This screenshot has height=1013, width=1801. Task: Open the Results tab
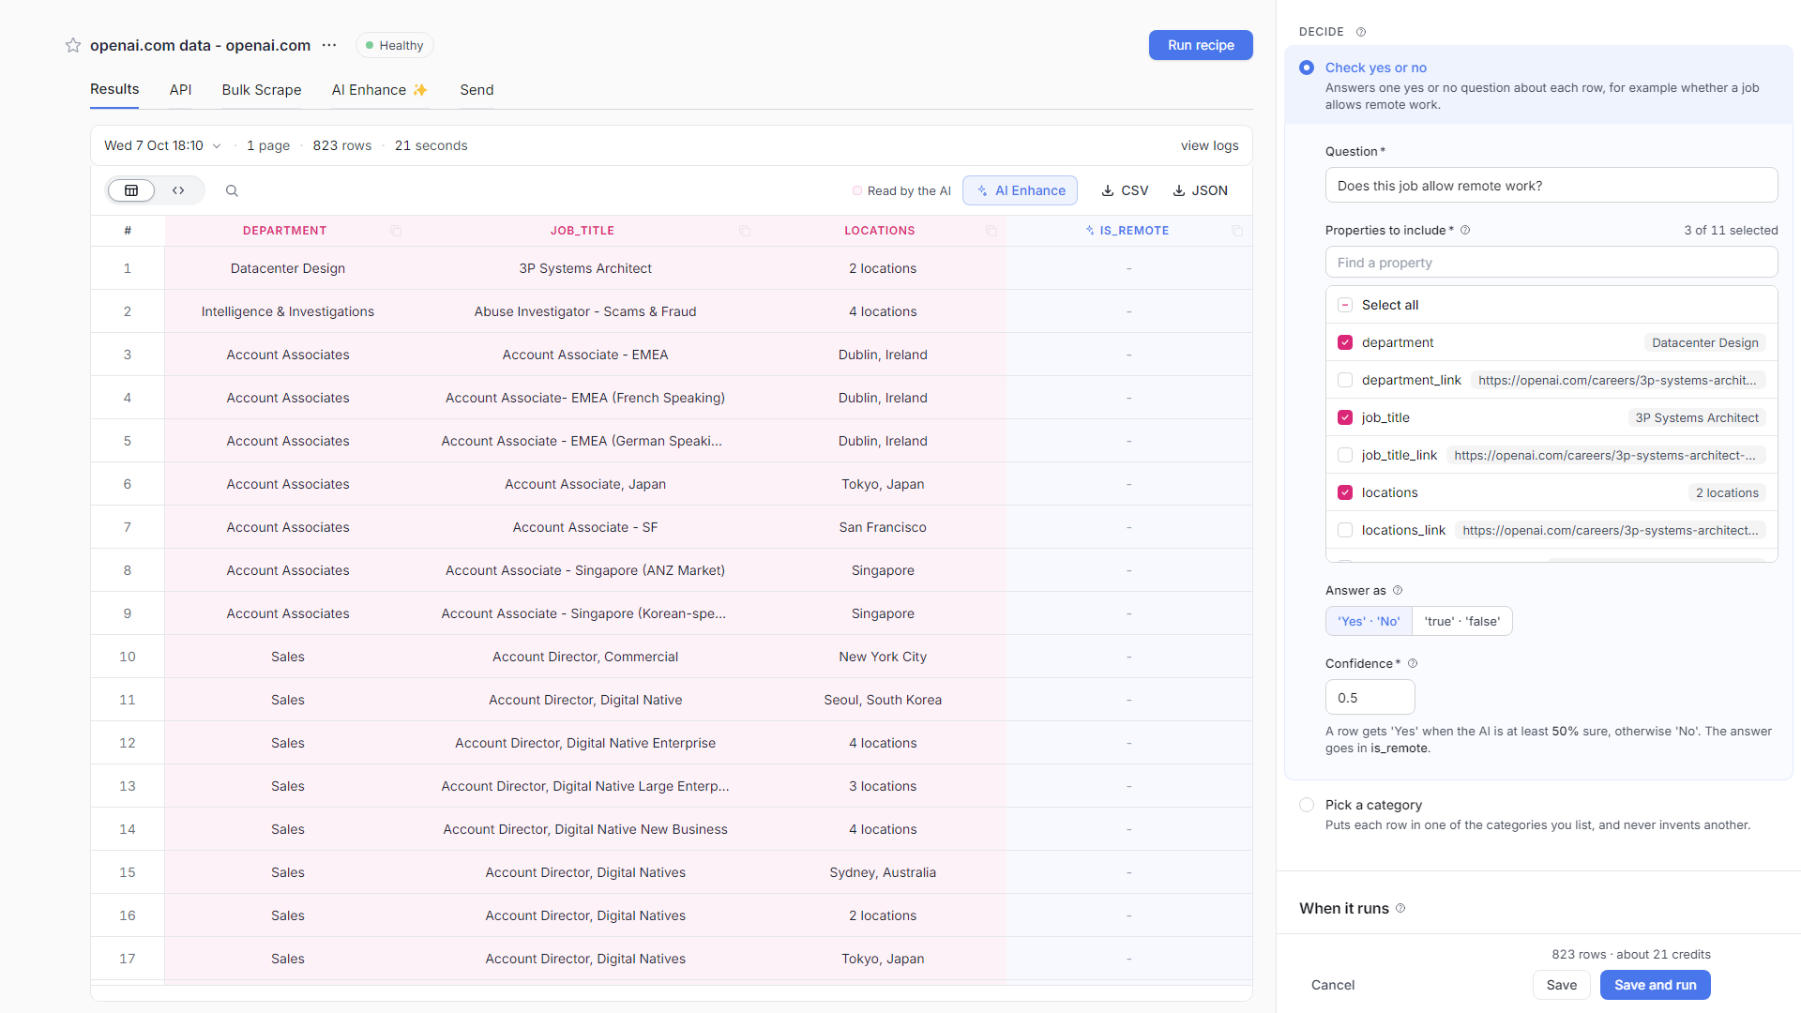tap(114, 89)
